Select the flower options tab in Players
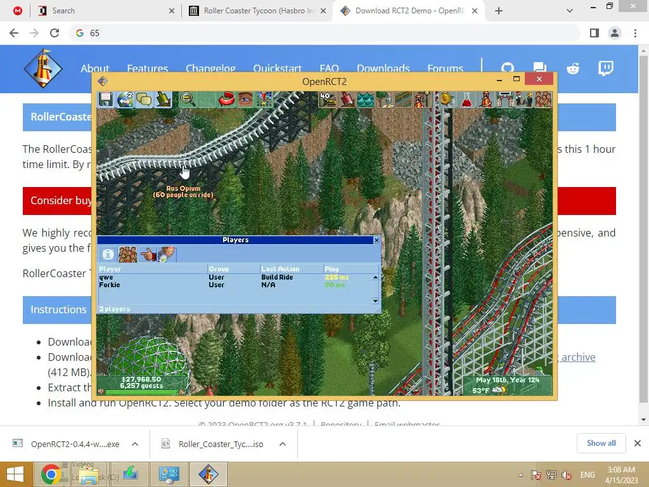This screenshot has height=487, width=649. [167, 254]
